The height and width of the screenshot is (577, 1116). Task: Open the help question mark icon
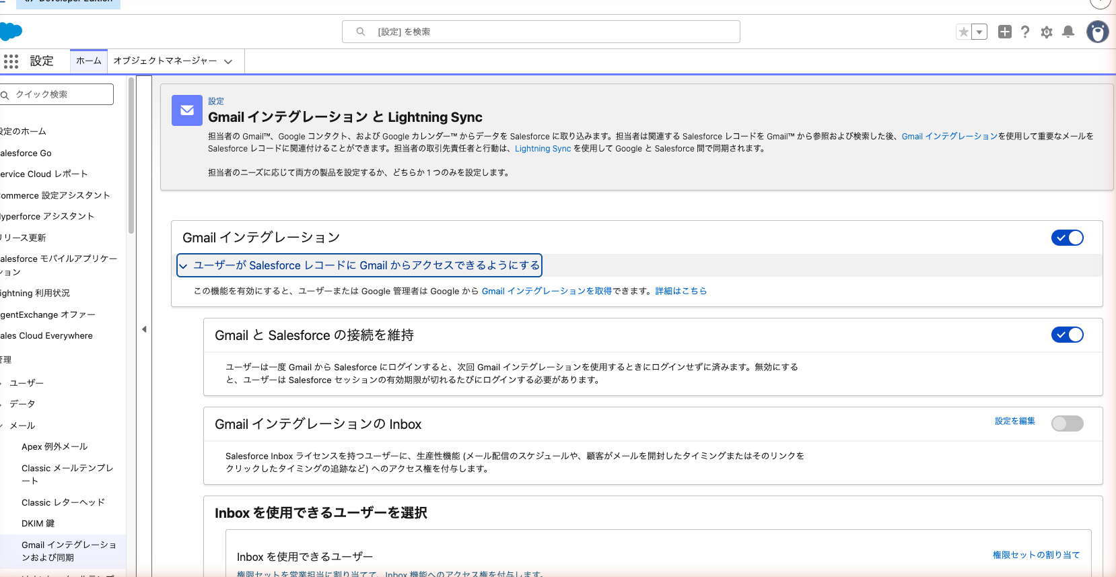tap(1025, 32)
